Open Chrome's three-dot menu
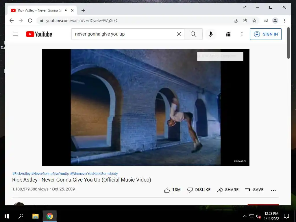The image size is (296, 222). click(284, 21)
